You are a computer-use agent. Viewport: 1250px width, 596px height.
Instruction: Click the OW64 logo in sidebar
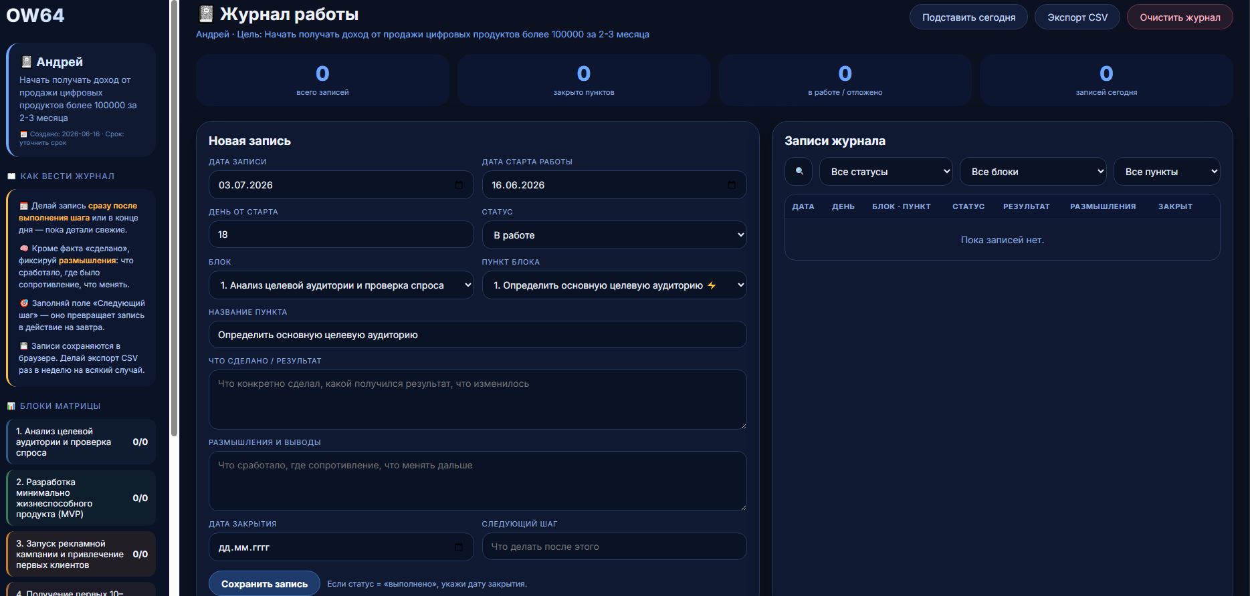pos(35,15)
